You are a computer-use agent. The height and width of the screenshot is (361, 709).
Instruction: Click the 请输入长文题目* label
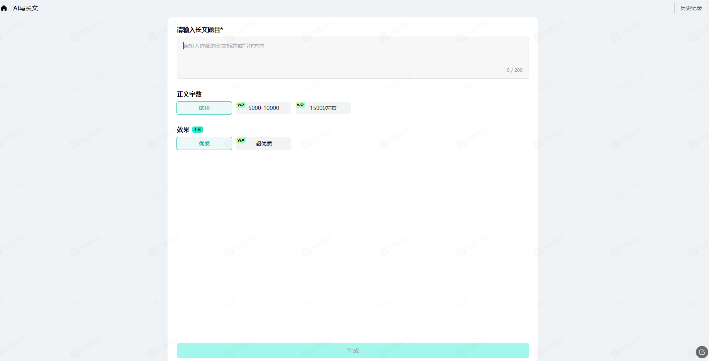tap(200, 30)
